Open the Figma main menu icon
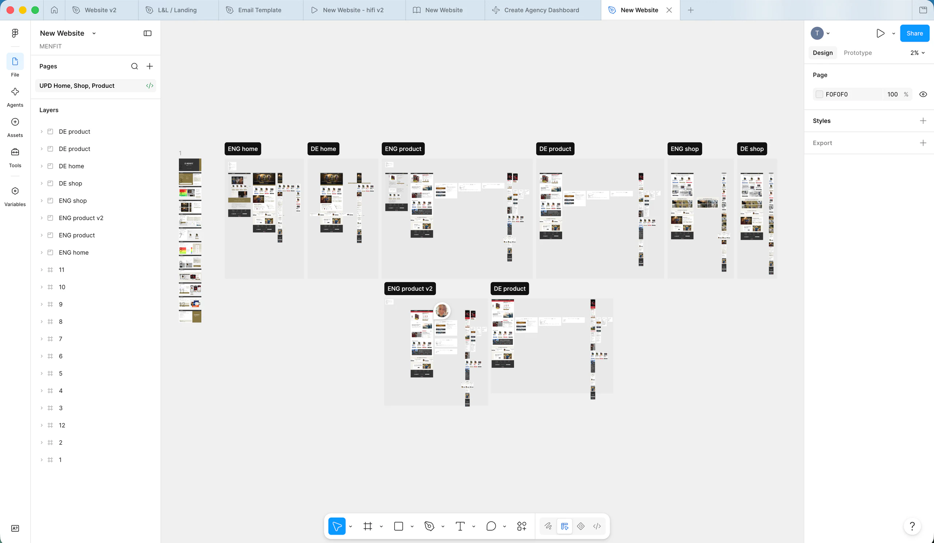 (x=15, y=33)
